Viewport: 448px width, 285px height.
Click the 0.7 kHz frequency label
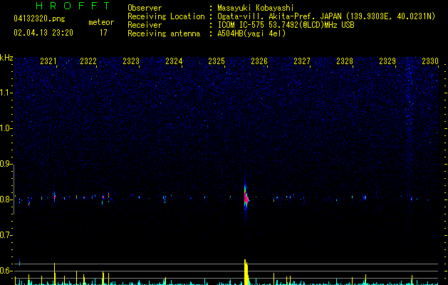(x=6, y=235)
